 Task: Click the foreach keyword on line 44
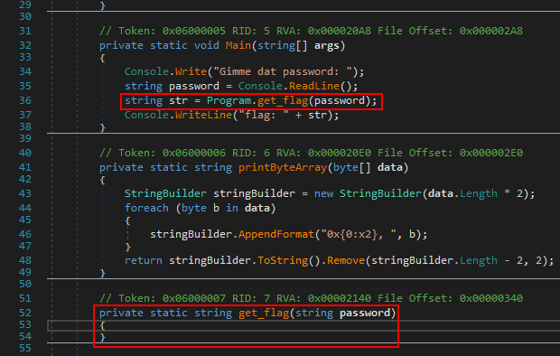[146, 208]
